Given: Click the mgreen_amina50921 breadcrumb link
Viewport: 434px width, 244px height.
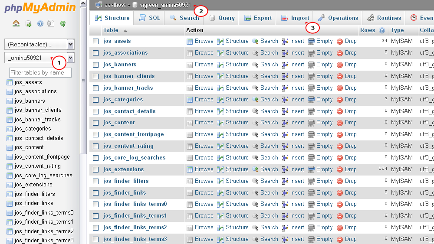Looking at the screenshot, I should (x=164, y=5).
